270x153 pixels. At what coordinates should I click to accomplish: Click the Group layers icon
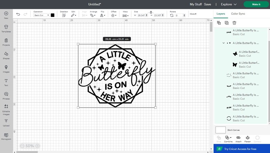219,23
